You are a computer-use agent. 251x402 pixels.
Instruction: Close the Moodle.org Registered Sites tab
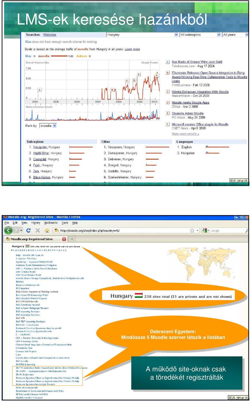tap(64, 239)
